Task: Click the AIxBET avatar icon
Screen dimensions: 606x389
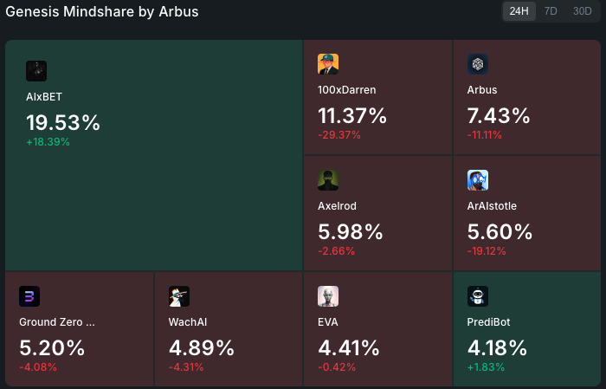Action: 36,71
